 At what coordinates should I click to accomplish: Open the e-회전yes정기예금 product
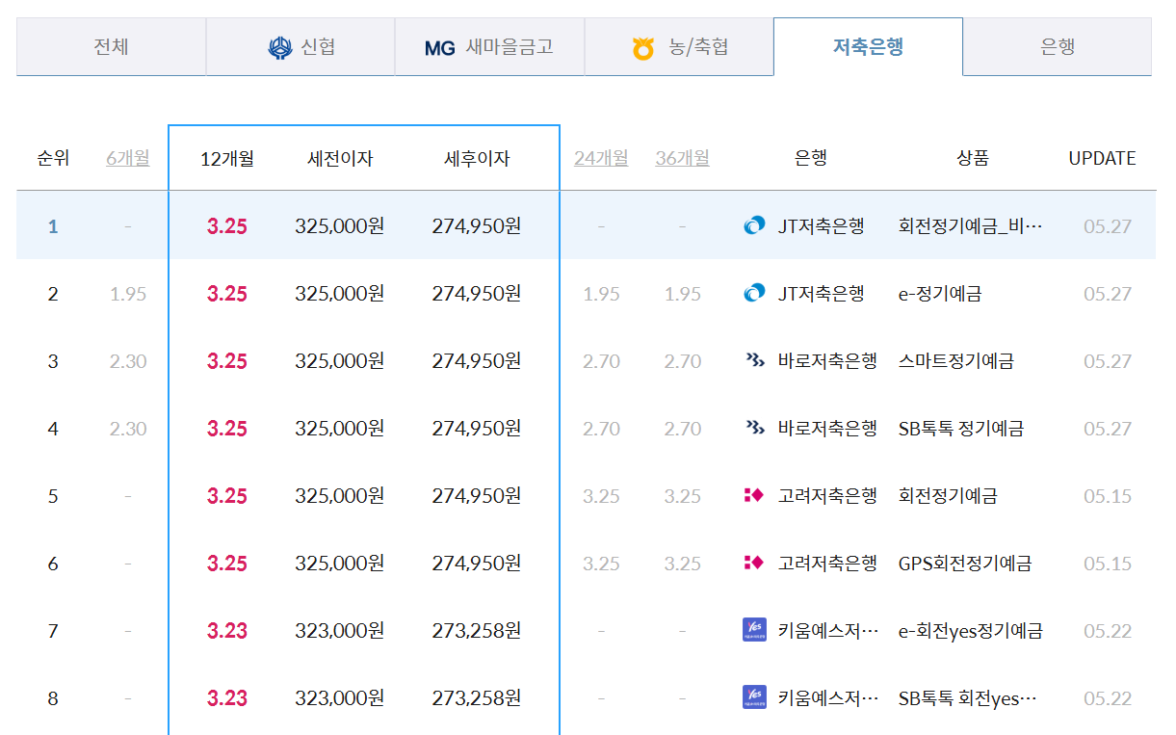[970, 630]
